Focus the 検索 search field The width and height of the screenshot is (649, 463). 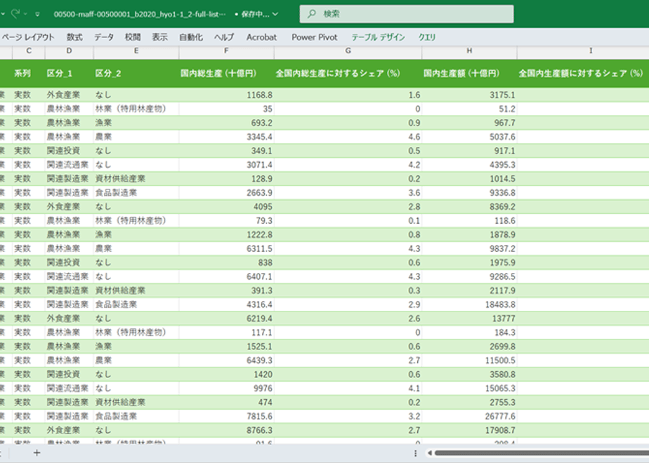(407, 13)
